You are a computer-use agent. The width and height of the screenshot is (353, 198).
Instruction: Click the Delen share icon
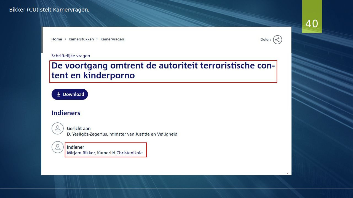[x=277, y=40]
